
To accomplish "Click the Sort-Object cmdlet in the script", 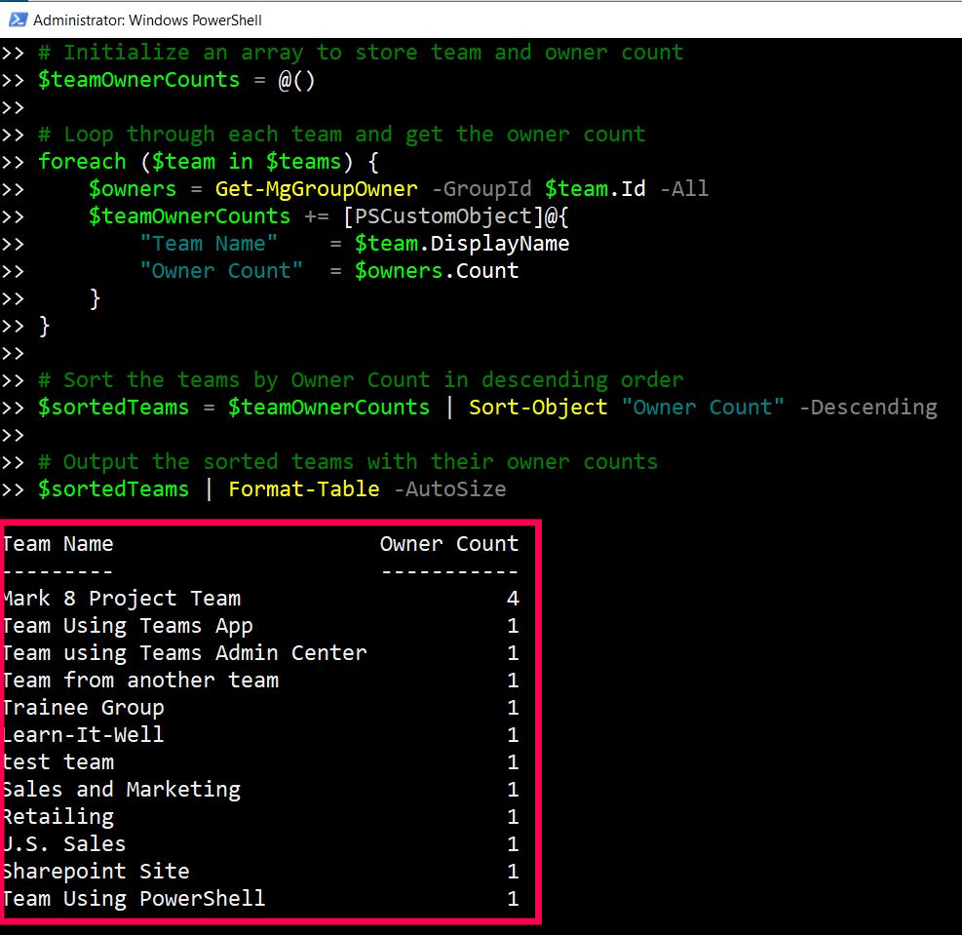I will coord(538,407).
